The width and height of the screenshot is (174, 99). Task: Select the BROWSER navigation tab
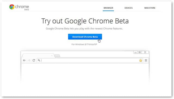[108, 8]
